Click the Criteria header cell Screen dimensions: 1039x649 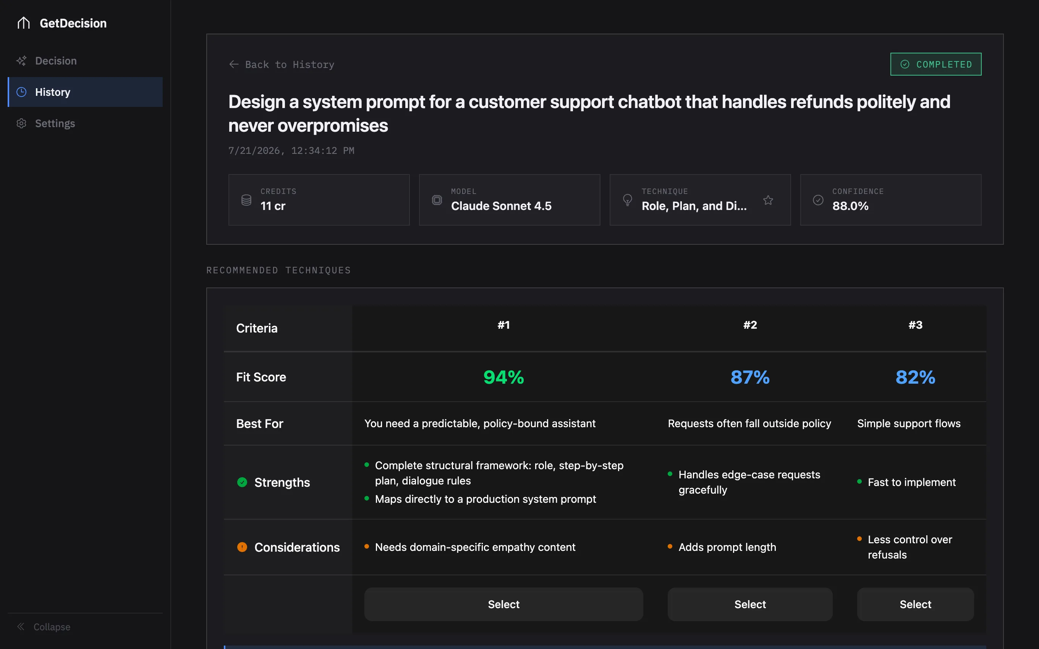pos(288,328)
